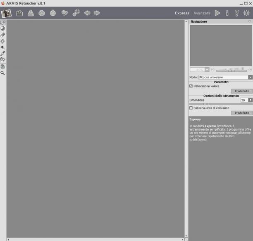Toggle the Elaborazione veloce checkbox

tap(191, 86)
